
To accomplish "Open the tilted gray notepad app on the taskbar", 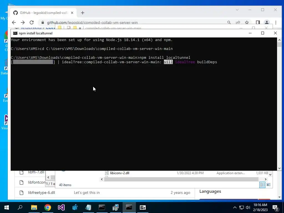I will pos(88,207).
